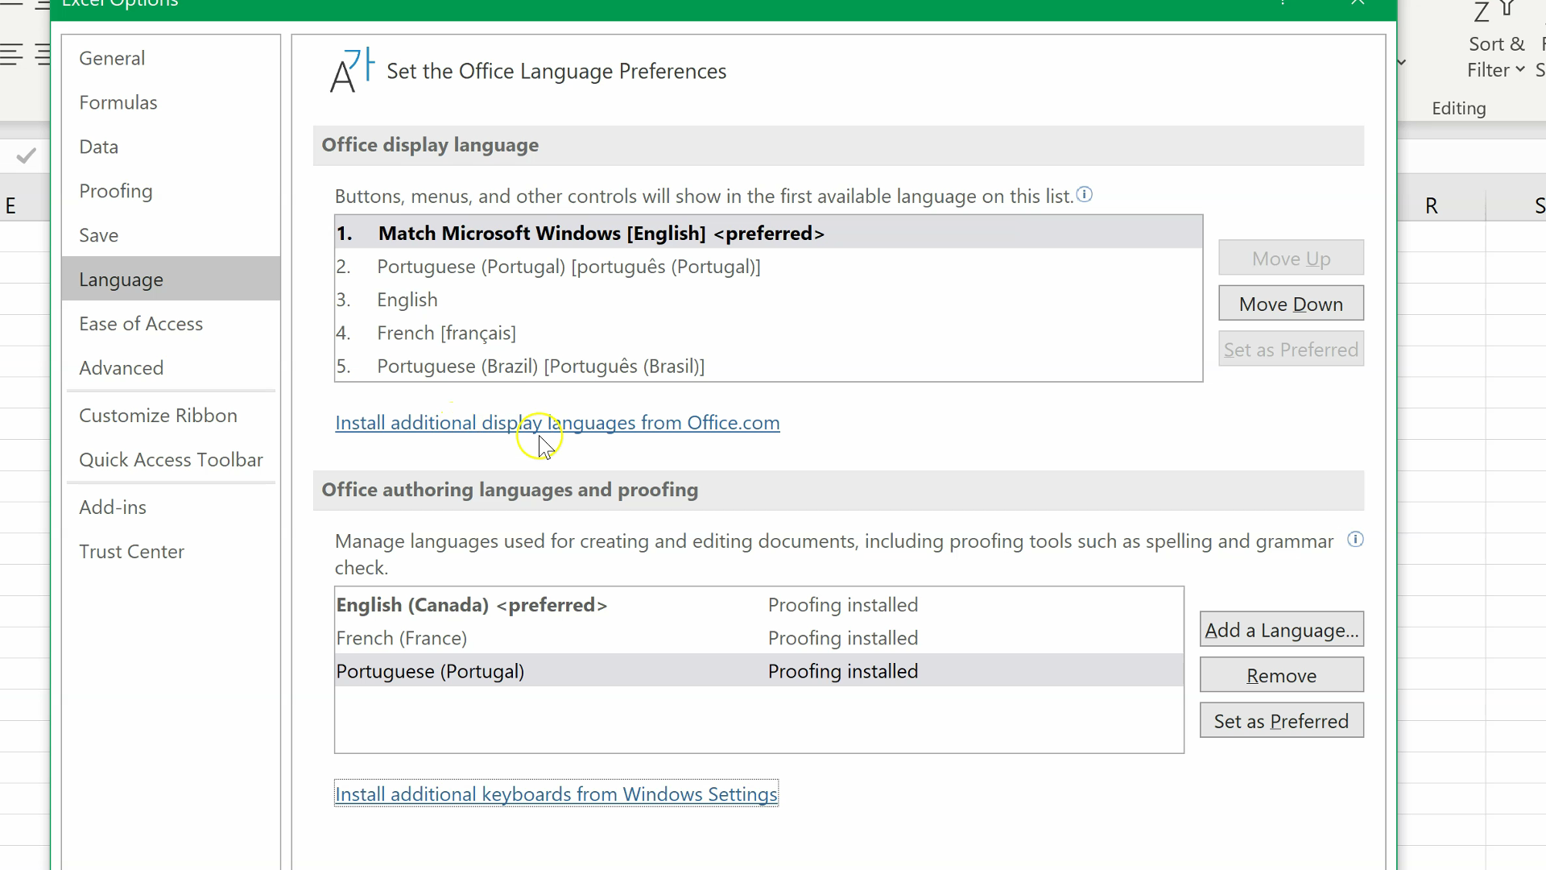The image size is (1546, 870).
Task: Click the Add-ins settings icon
Action: pos(113,507)
